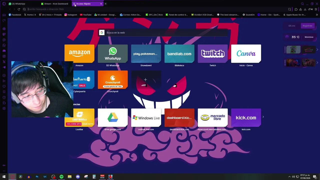This screenshot has width=320, height=180.
Task: Open the Windows Start menu
Action: coord(4,177)
